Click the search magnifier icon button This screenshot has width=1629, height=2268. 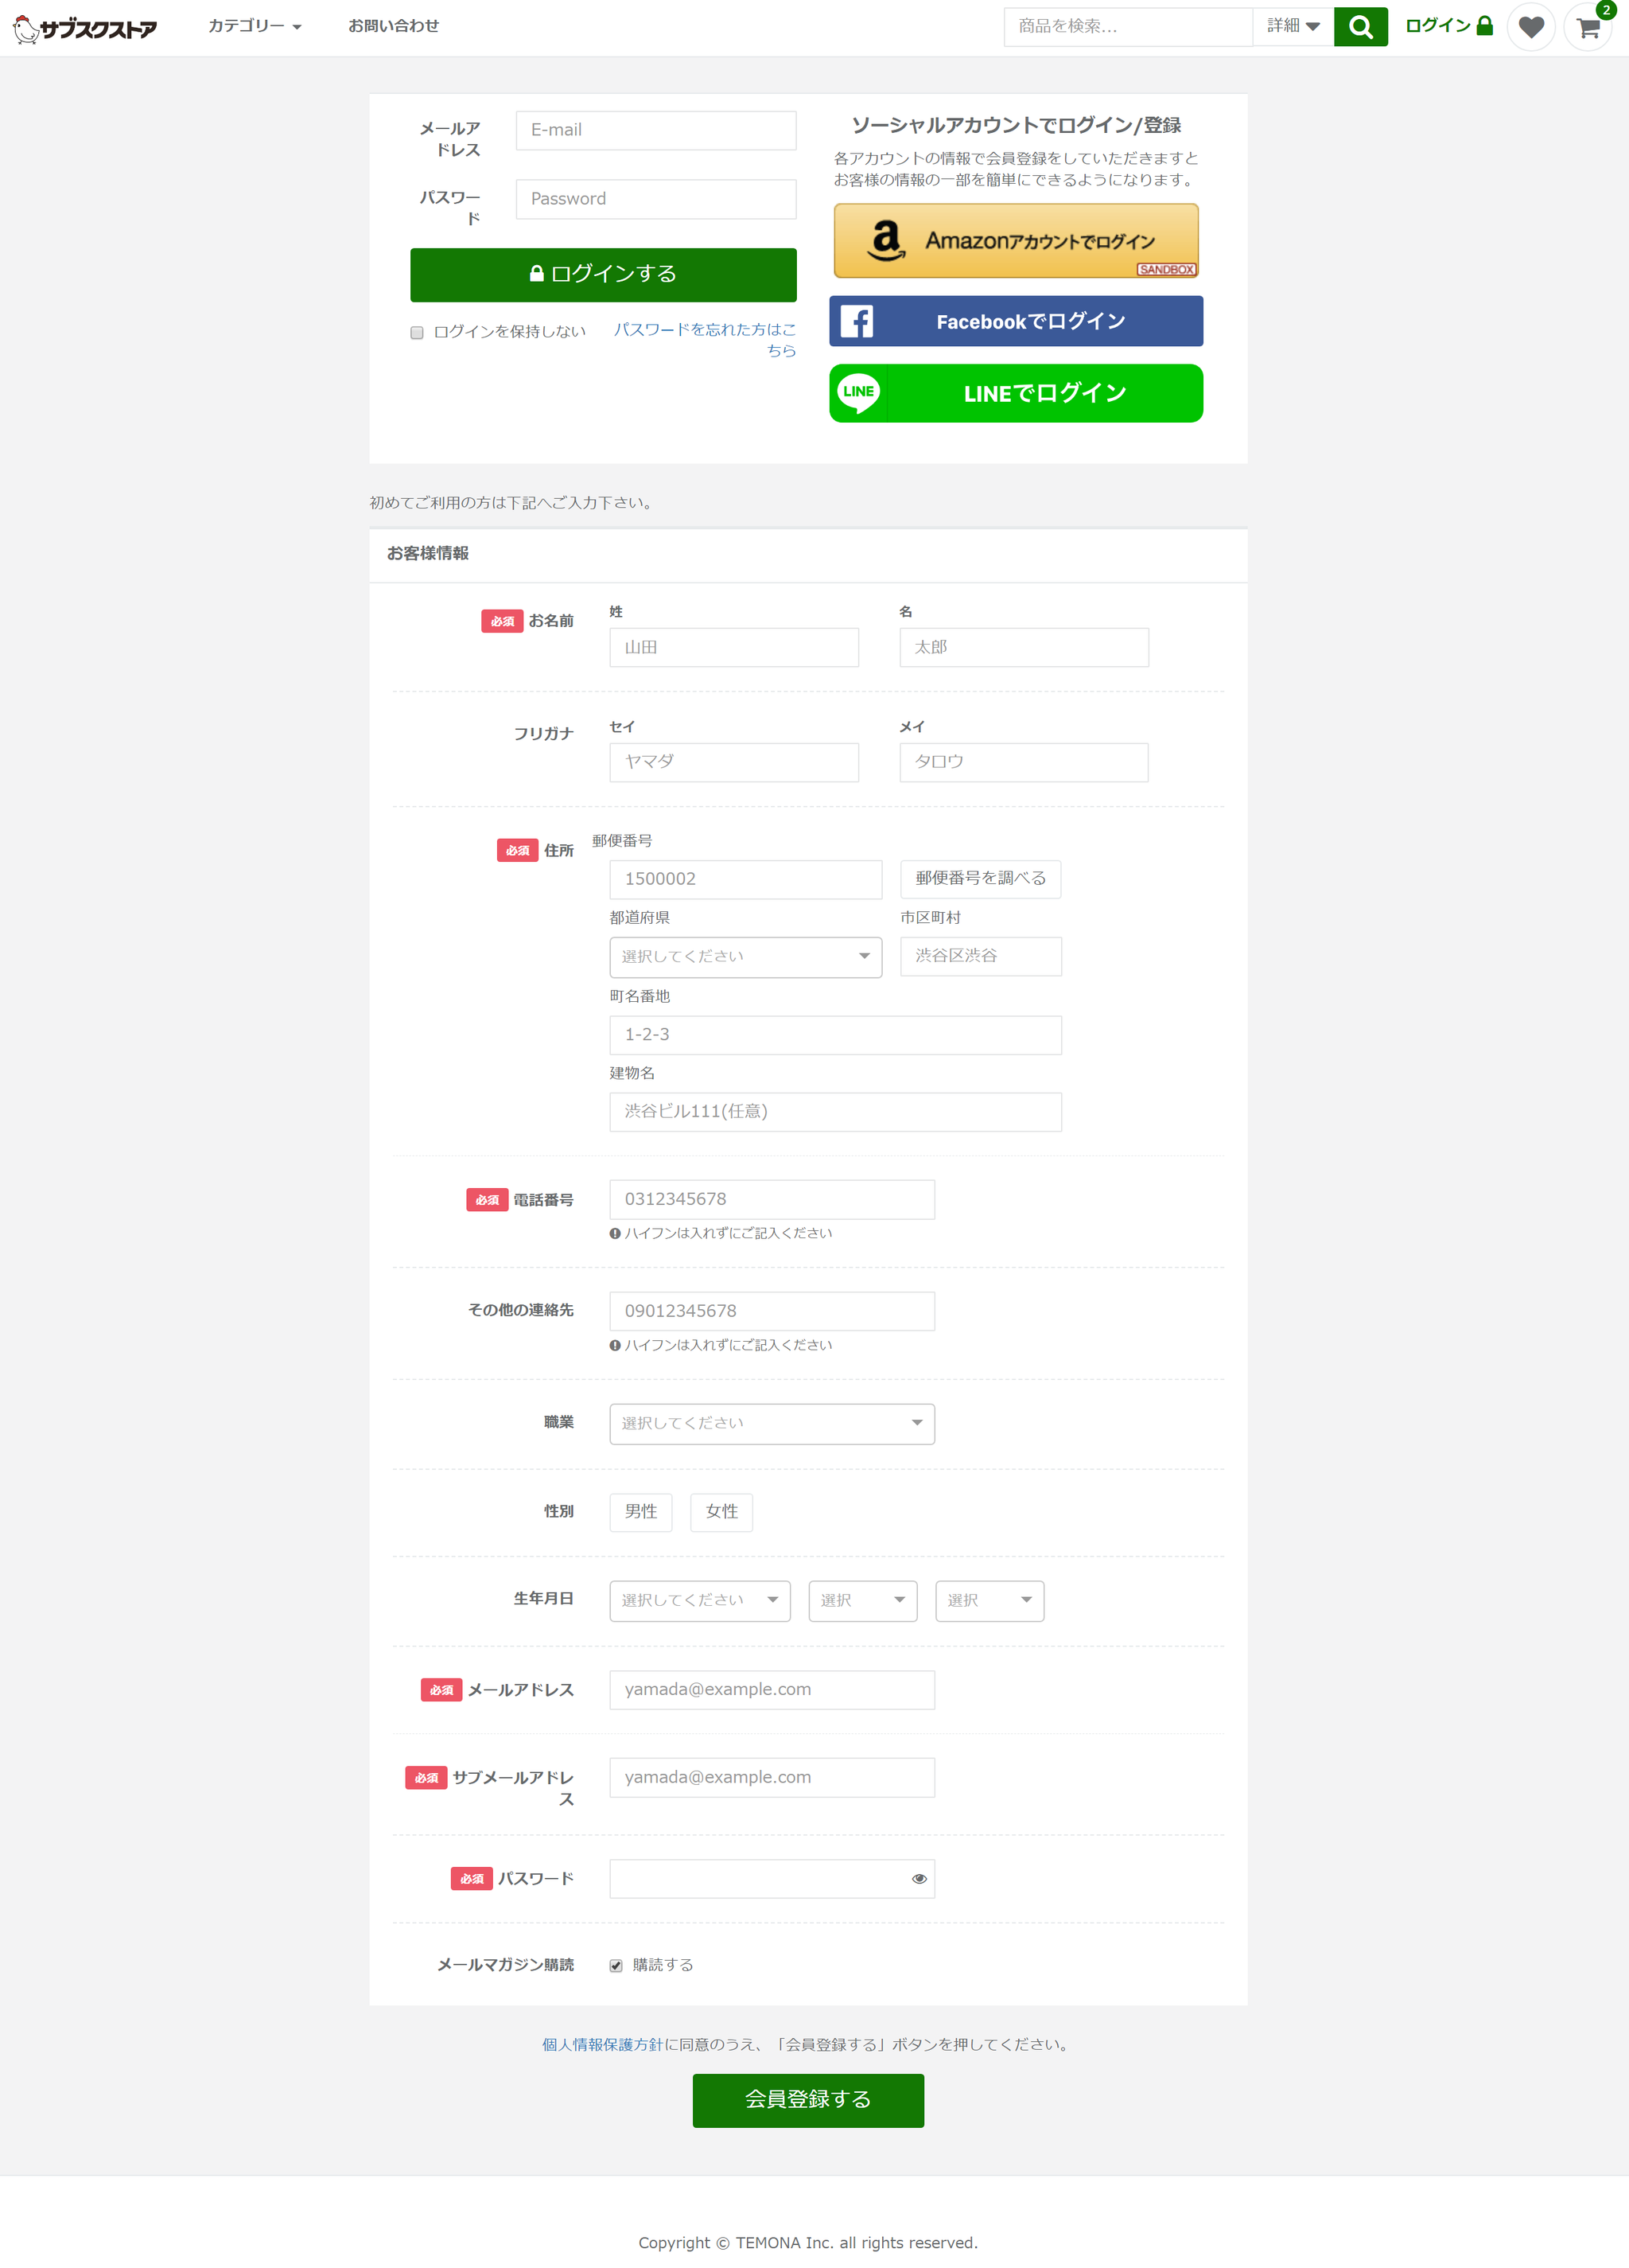(1360, 27)
